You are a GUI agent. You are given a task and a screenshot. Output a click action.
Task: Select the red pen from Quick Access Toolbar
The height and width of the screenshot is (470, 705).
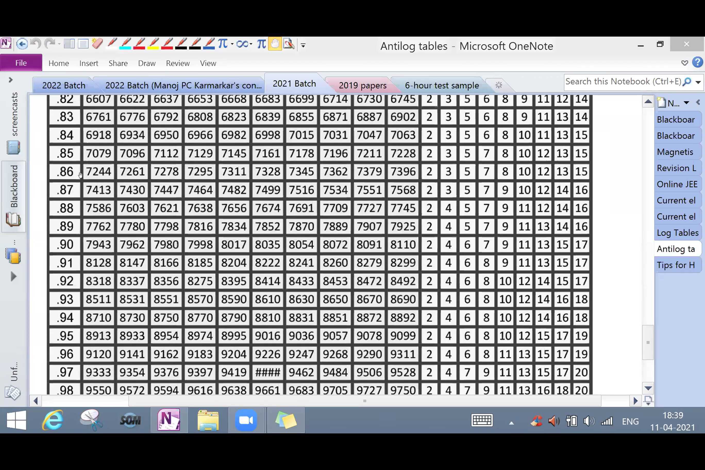[139, 44]
